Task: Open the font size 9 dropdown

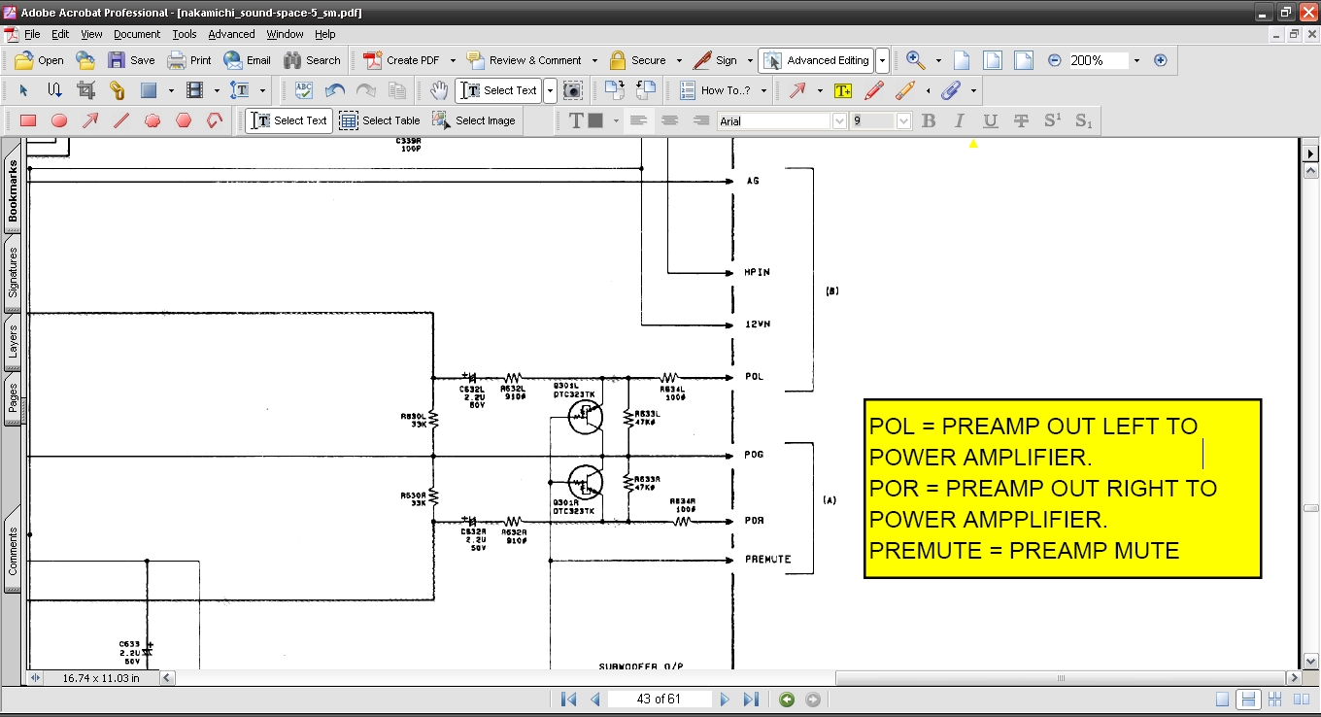Action: click(x=903, y=121)
